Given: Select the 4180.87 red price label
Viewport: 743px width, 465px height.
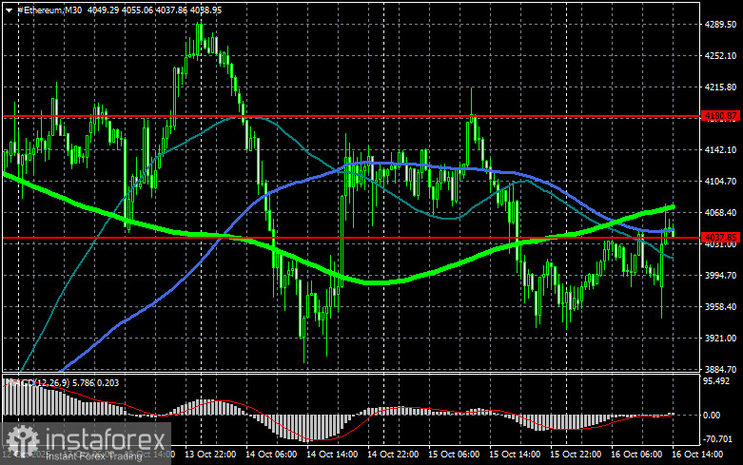Looking at the screenshot, I should [720, 116].
